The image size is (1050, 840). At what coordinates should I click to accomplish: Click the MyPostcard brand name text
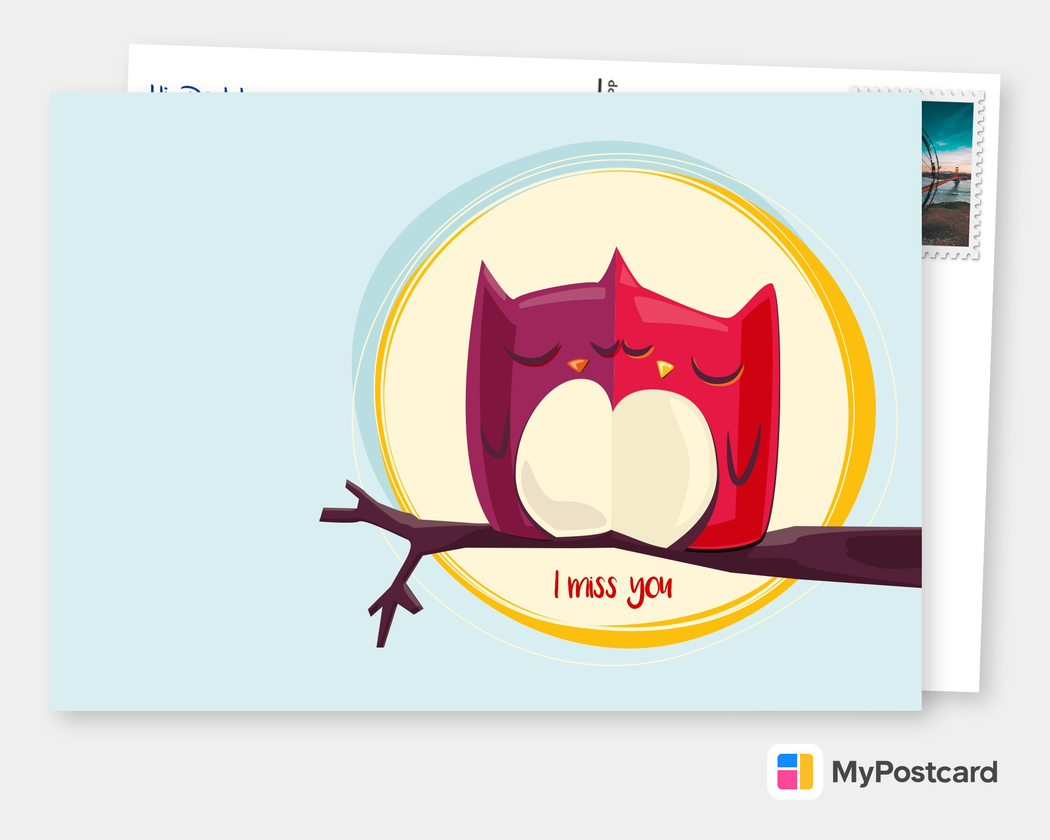coord(915,773)
